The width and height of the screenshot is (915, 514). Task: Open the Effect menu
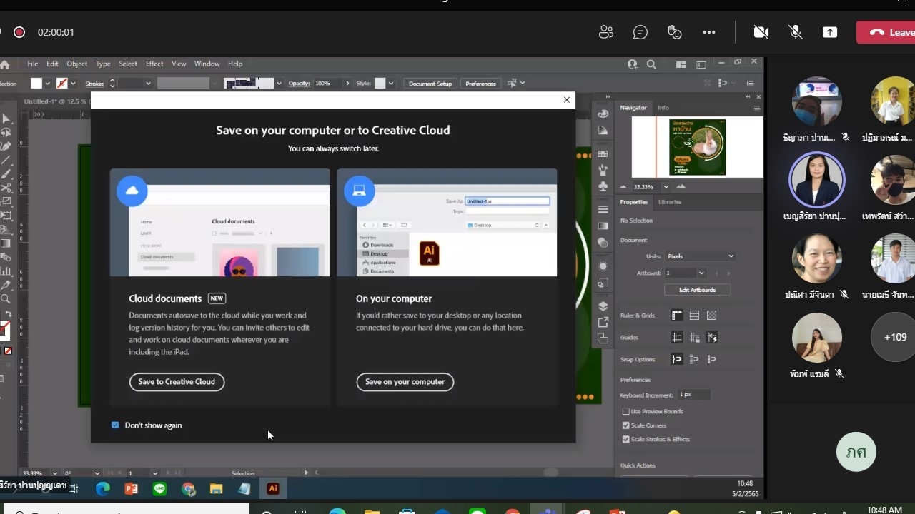coord(154,64)
